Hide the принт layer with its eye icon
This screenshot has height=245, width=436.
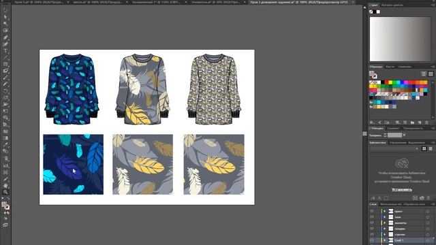[x=372, y=212]
